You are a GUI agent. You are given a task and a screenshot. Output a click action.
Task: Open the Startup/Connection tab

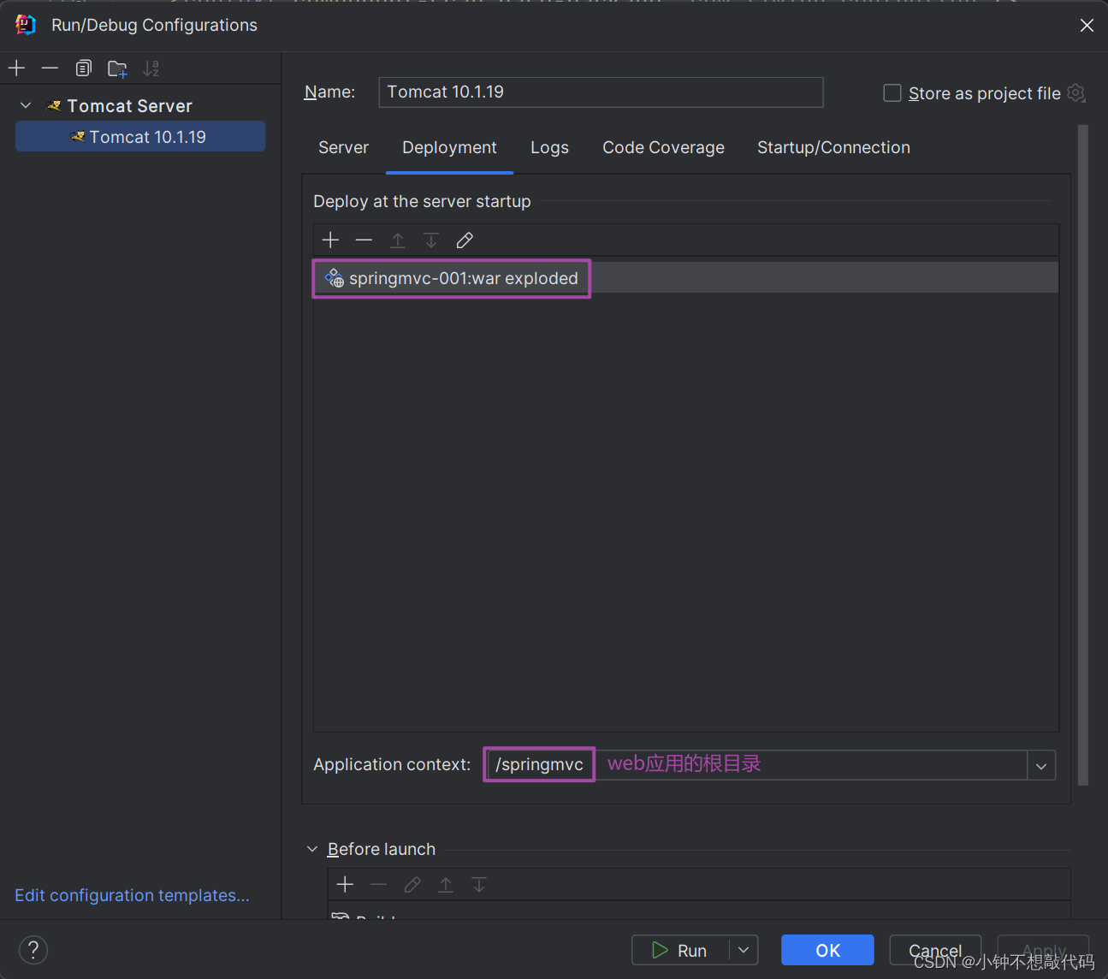click(833, 147)
